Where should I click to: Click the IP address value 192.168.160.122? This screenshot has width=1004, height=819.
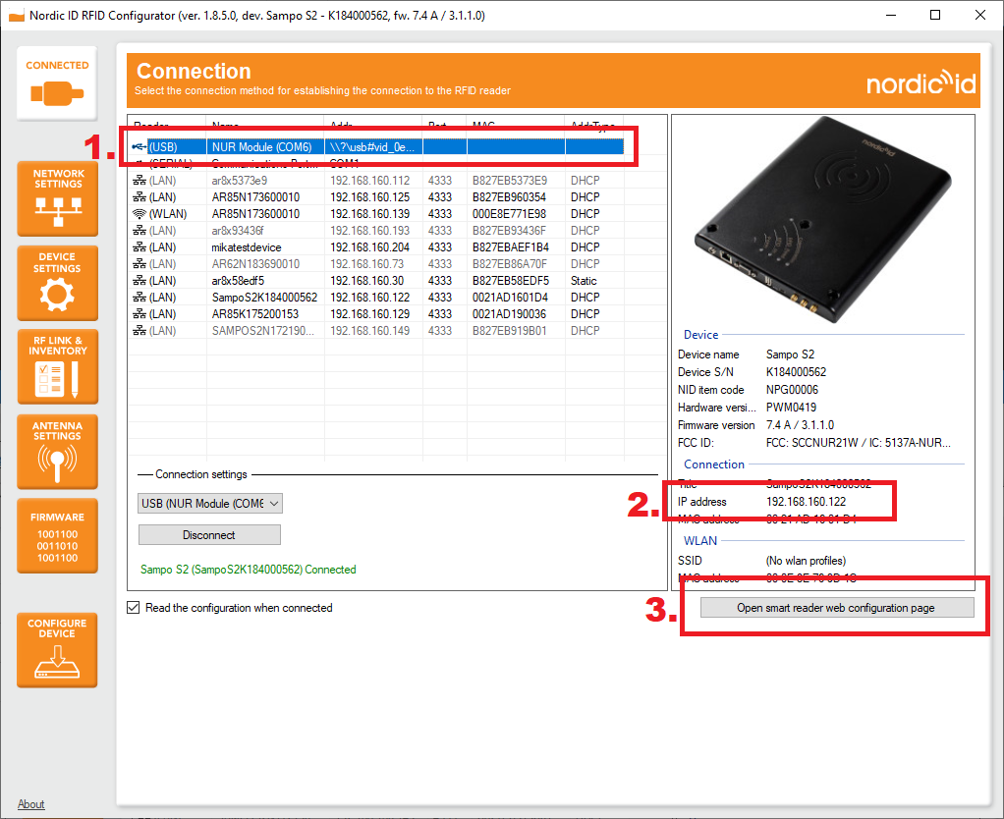(x=807, y=502)
